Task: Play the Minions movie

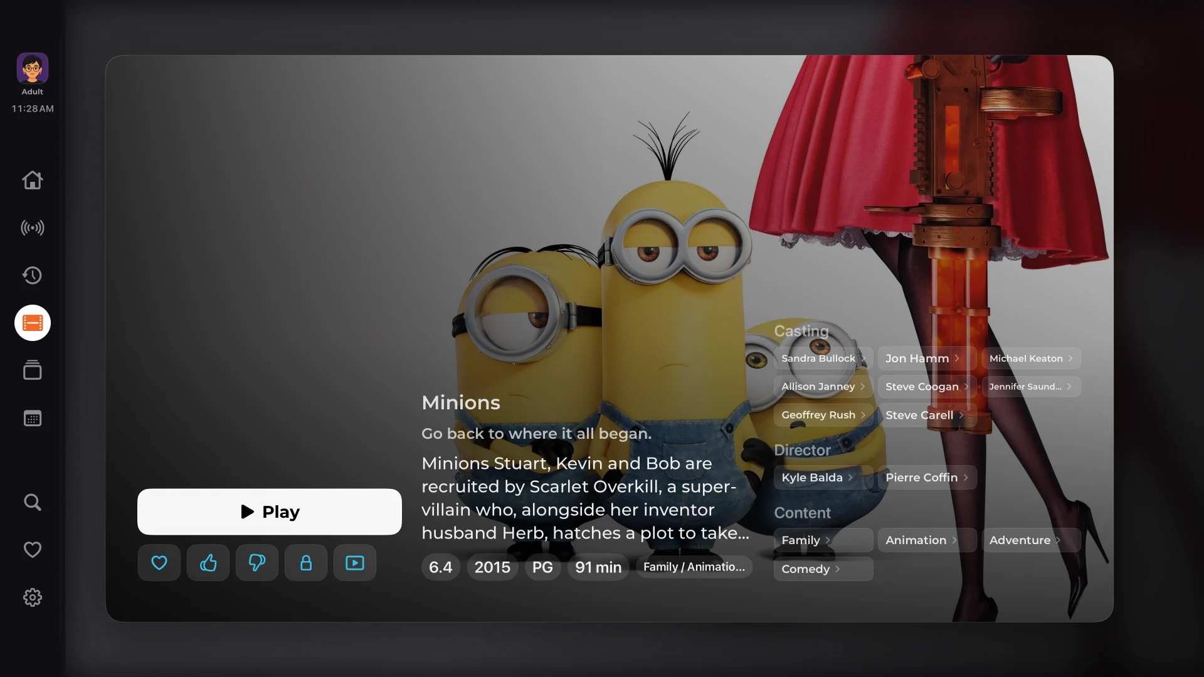Action: (x=270, y=512)
